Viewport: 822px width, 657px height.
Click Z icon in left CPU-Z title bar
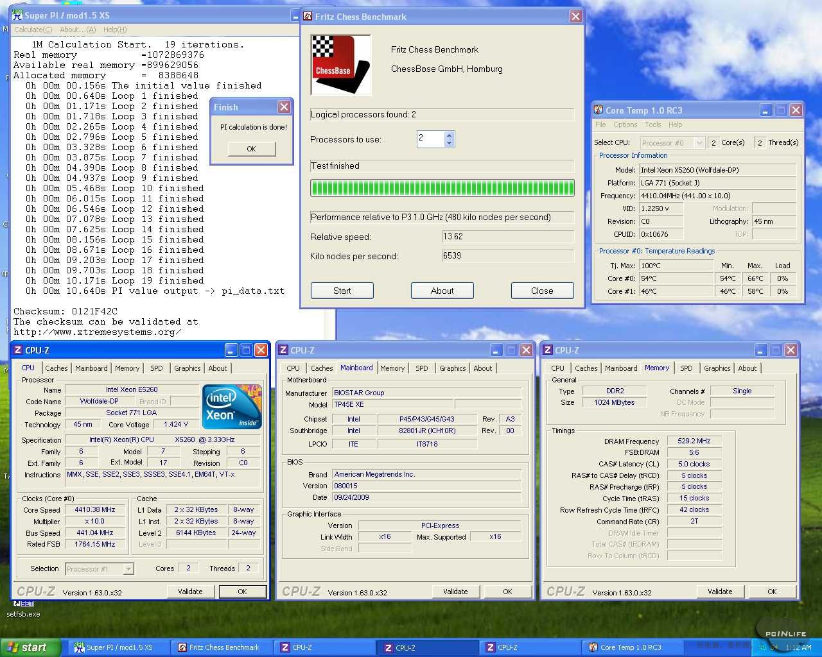tap(18, 350)
